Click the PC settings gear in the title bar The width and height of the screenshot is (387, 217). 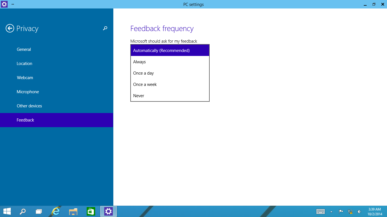[4, 4]
